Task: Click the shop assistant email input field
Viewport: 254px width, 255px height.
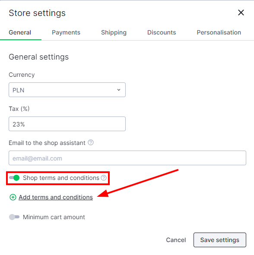Action: [x=127, y=158]
